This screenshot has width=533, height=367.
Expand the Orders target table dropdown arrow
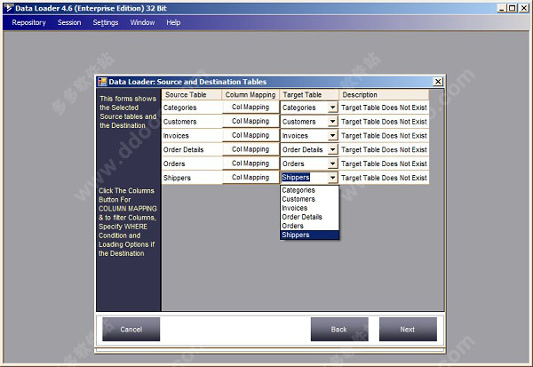pos(333,164)
